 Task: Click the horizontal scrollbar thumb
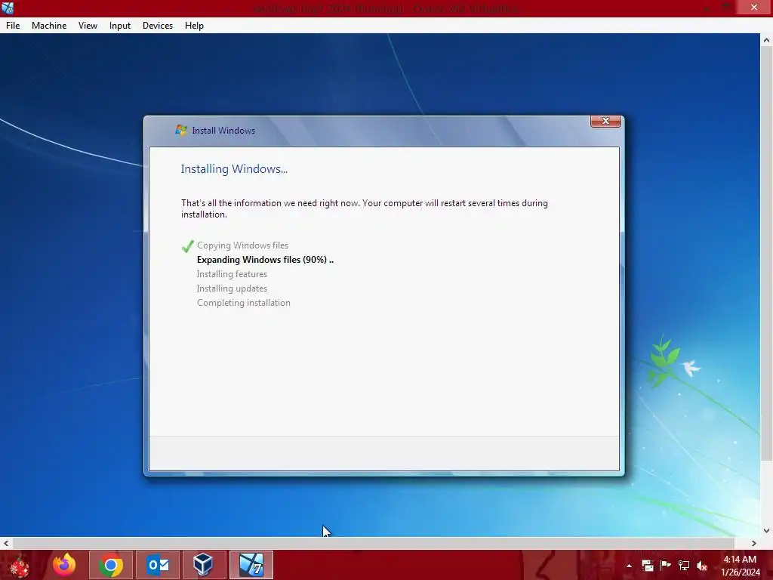(x=374, y=543)
